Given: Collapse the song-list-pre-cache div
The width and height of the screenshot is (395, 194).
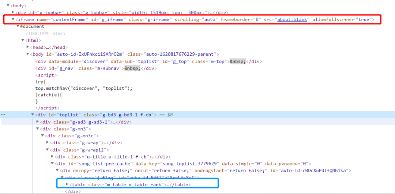Looking at the screenshot, I should (x=52, y=164).
